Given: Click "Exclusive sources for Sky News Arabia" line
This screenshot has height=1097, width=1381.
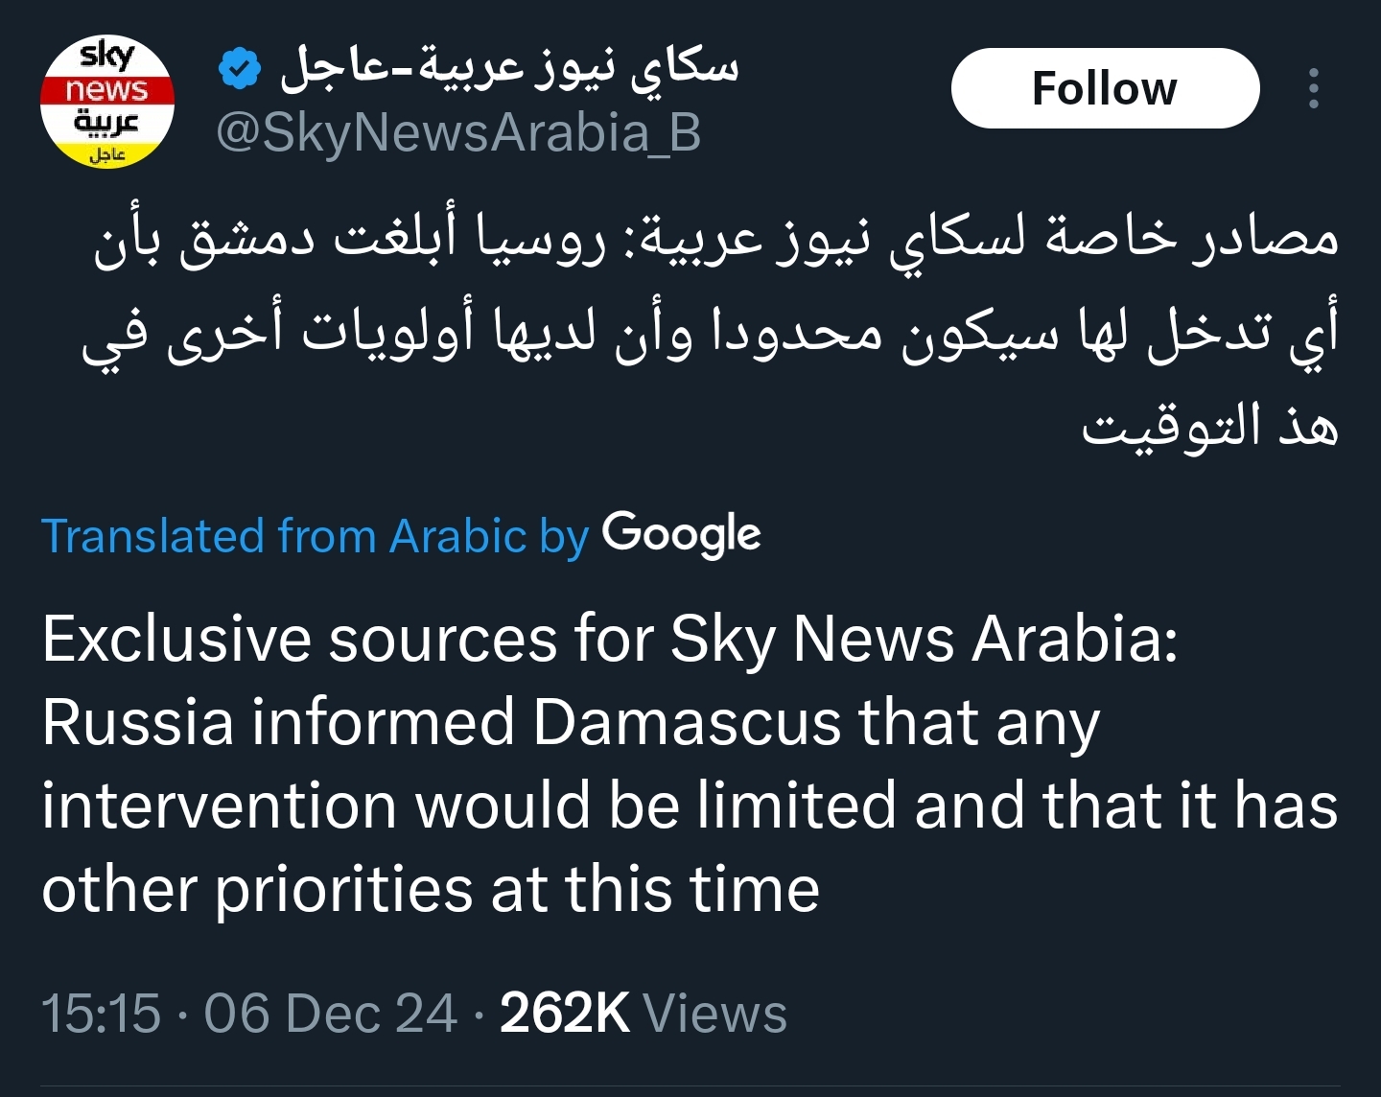Looking at the screenshot, I should 609,639.
